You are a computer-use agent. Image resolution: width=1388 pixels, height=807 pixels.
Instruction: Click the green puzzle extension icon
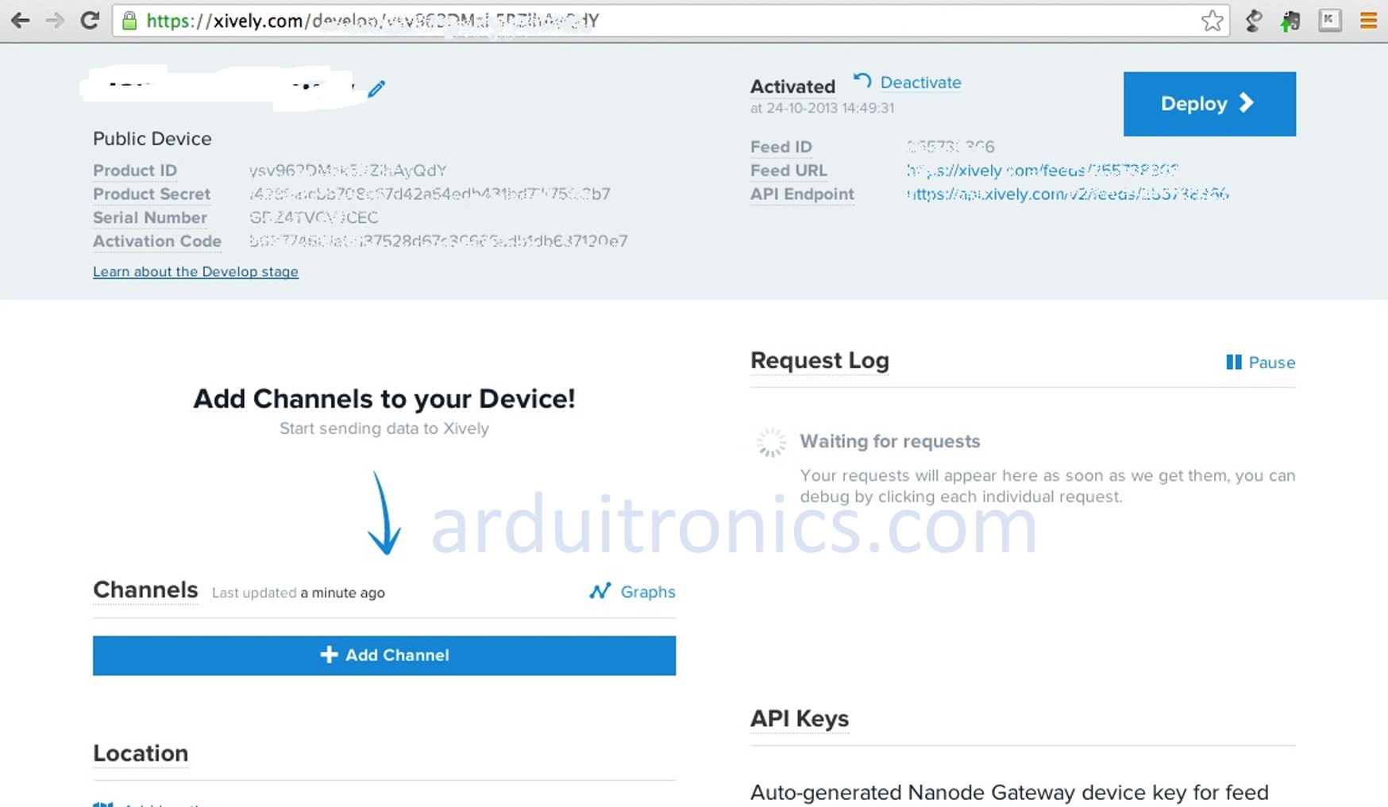click(x=1290, y=21)
